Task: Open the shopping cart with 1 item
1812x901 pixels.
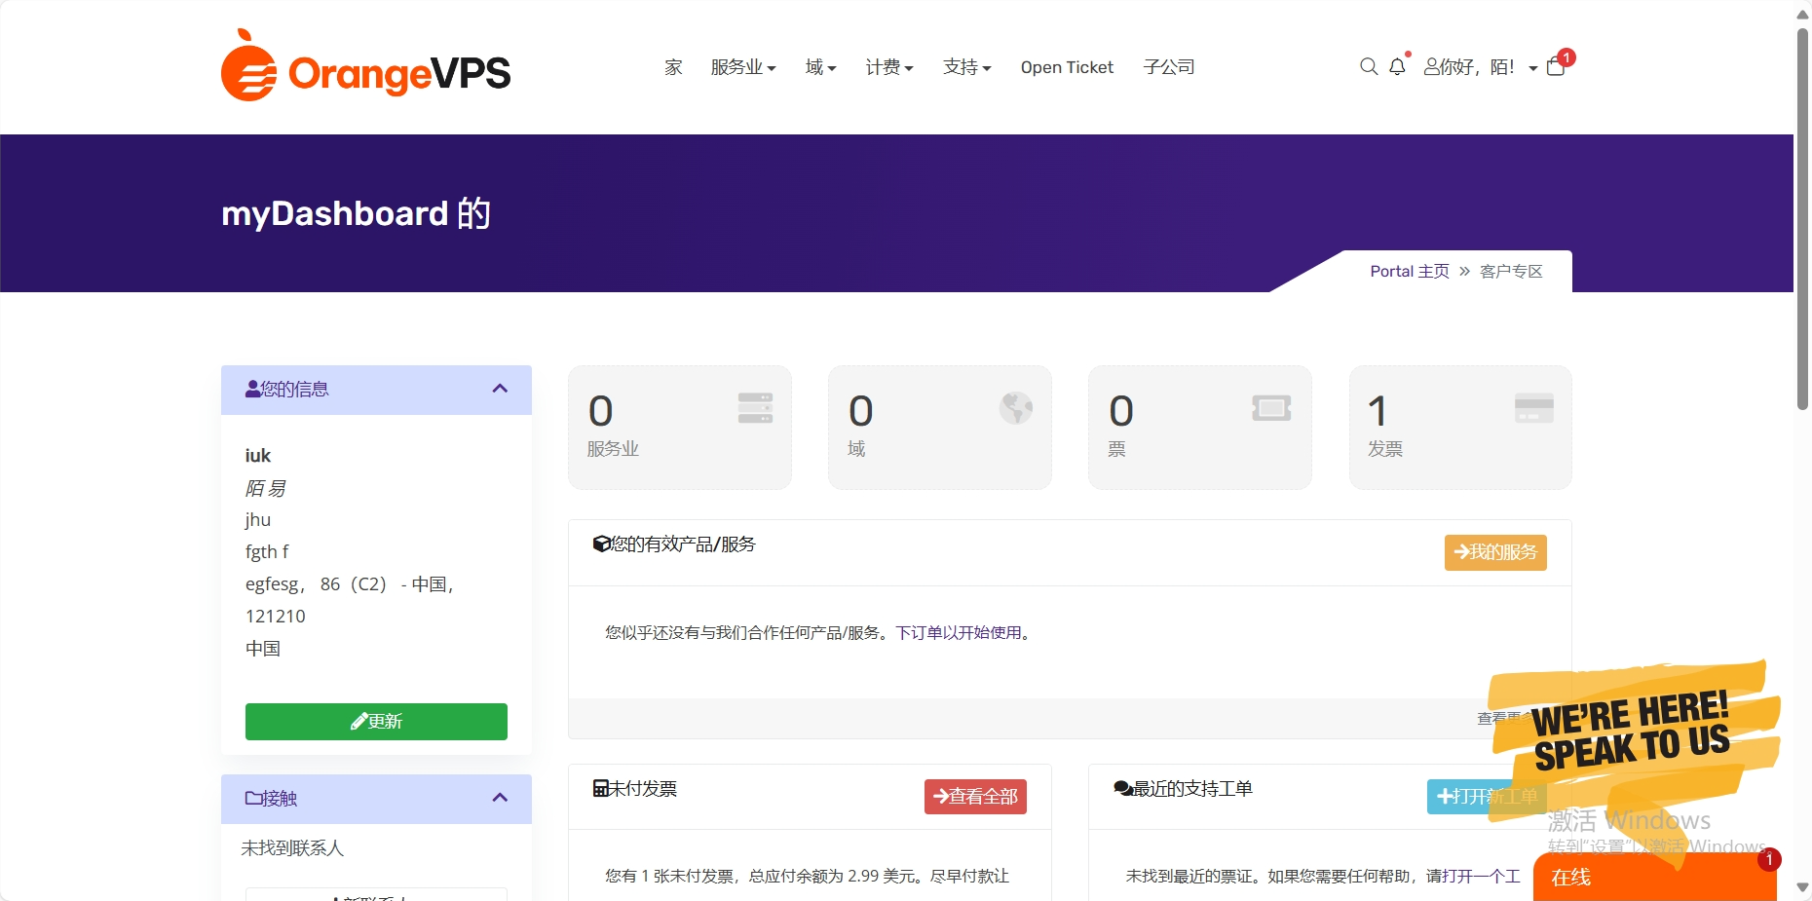Action: tap(1556, 68)
